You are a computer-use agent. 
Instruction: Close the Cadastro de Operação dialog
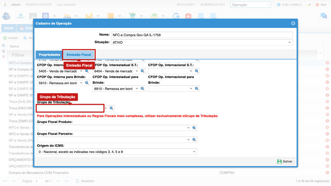pos(293,23)
